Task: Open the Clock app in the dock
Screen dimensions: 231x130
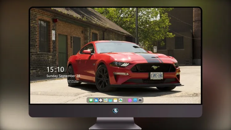Action: (x=101, y=100)
